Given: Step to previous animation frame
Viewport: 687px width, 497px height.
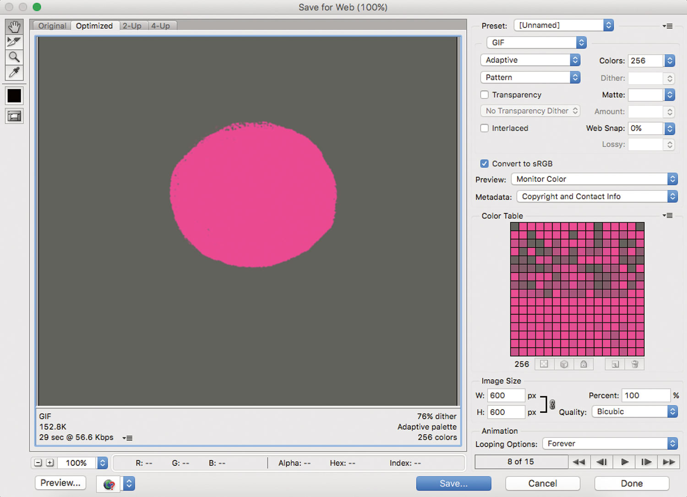Looking at the screenshot, I should point(602,462).
